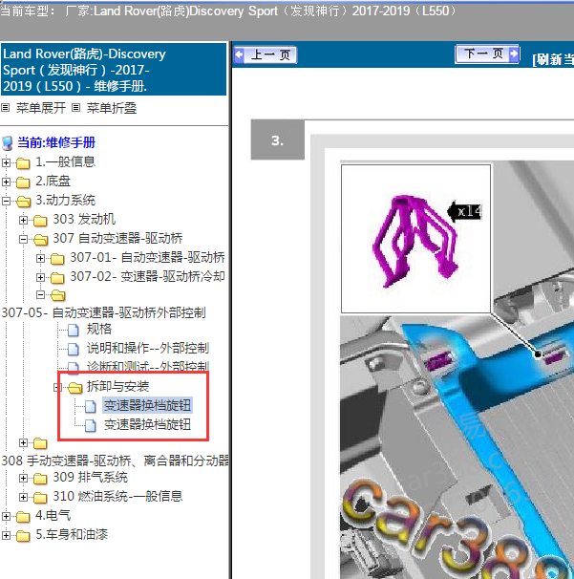Viewport: 574px width, 579px height.
Task: Open the second 变速器换档旋钮 page
Action: tap(147, 424)
